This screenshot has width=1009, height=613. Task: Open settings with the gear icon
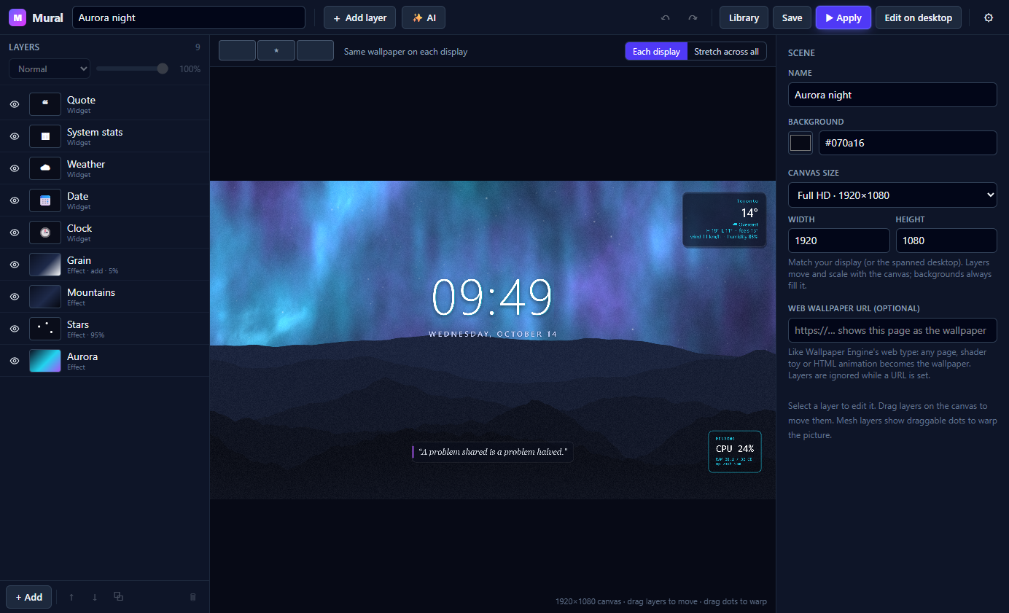[x=989, y=17]
